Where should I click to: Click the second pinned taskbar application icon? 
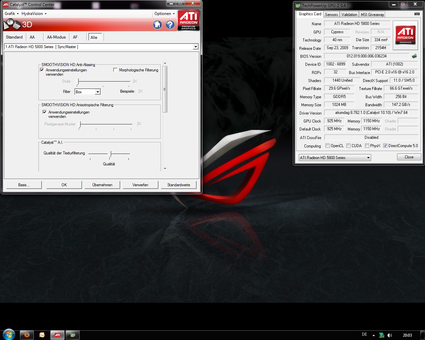[x=42, y=335]
